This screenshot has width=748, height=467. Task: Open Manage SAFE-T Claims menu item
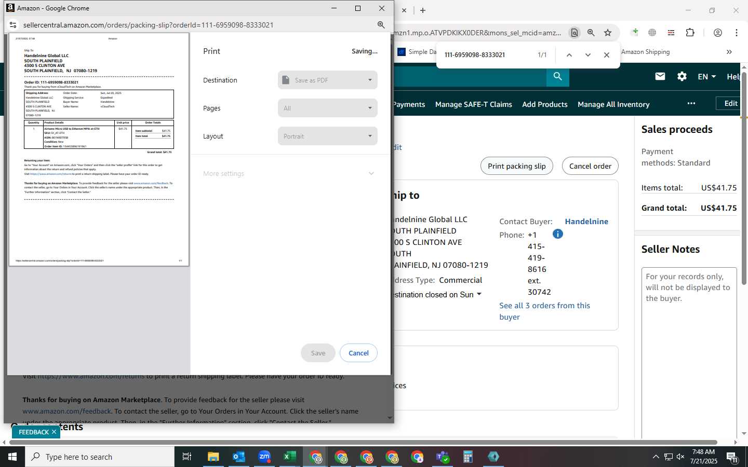pos(473,104)
